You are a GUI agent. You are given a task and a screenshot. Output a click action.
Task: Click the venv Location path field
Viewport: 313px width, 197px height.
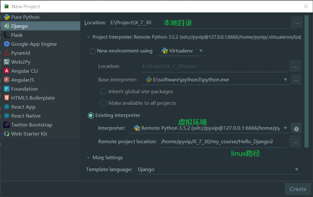point(214,66)
